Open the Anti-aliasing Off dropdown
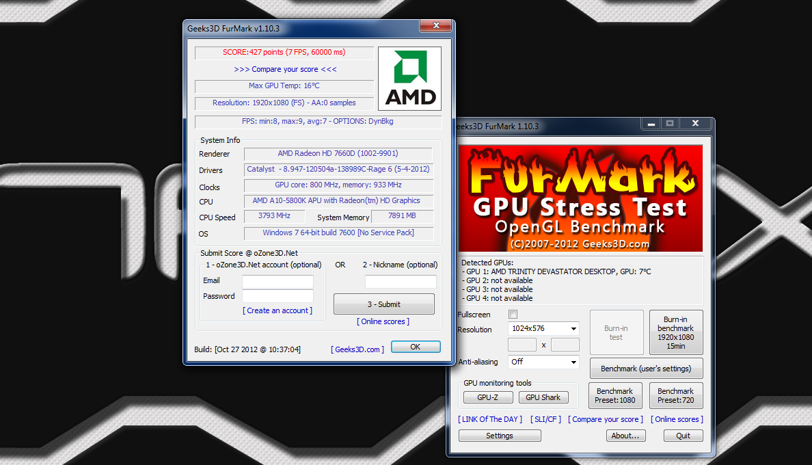Viewport: 812px width, 465px height. (543, 362)
